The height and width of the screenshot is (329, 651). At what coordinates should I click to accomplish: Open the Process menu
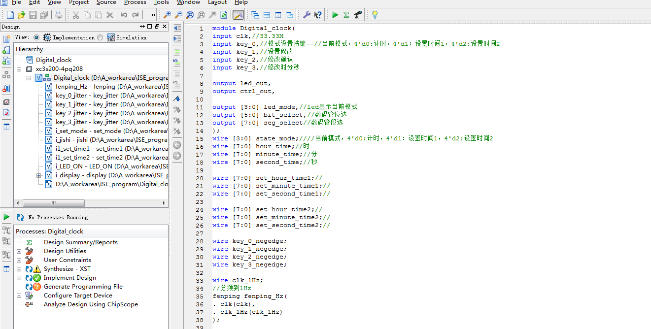135,2
